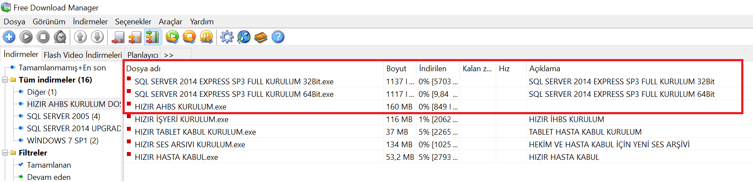Open the Yardım menu
The image size is (753, 182).
202,22
